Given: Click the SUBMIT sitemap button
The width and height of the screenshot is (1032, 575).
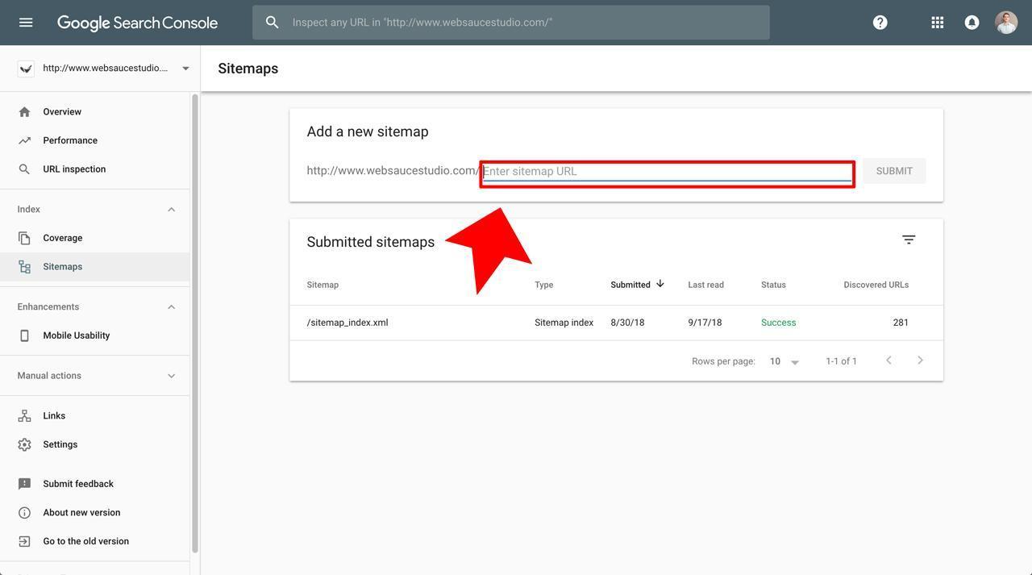Looking at the screenshot, I should click(x=894, y=171).
